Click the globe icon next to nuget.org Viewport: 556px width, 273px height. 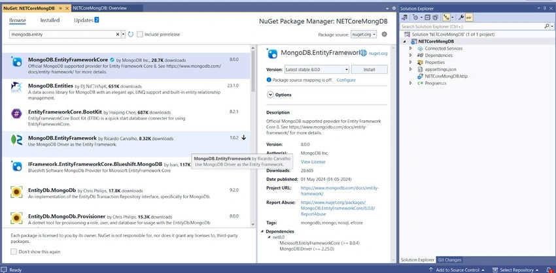[x=364, y=53]
